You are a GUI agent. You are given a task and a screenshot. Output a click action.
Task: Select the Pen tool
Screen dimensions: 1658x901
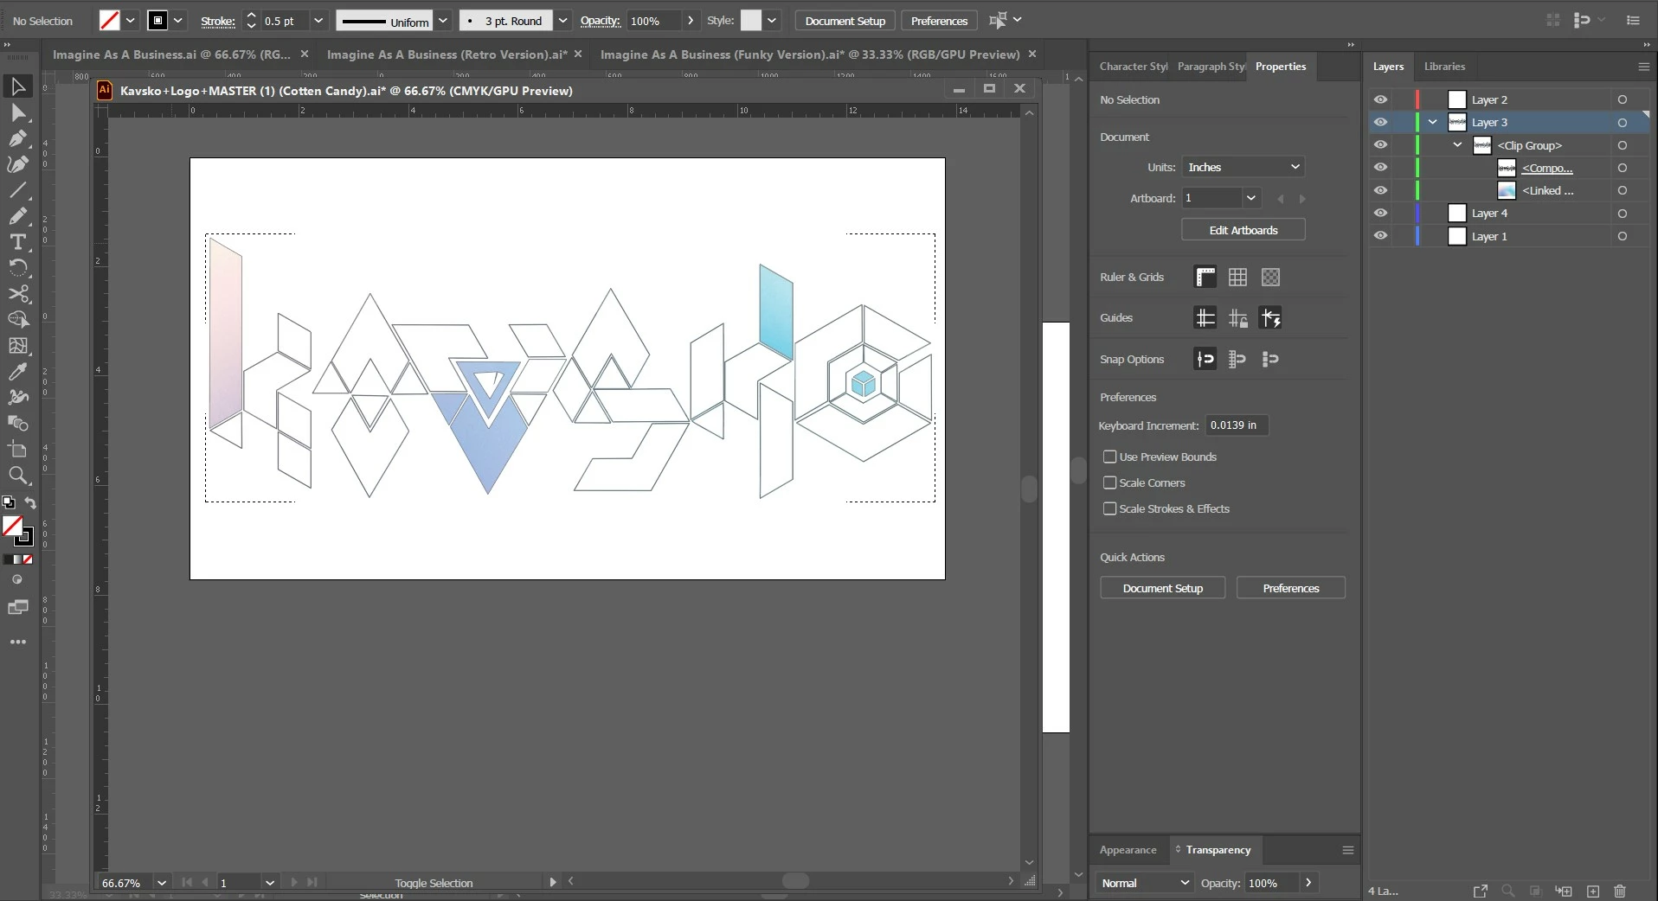click(18, 138)
